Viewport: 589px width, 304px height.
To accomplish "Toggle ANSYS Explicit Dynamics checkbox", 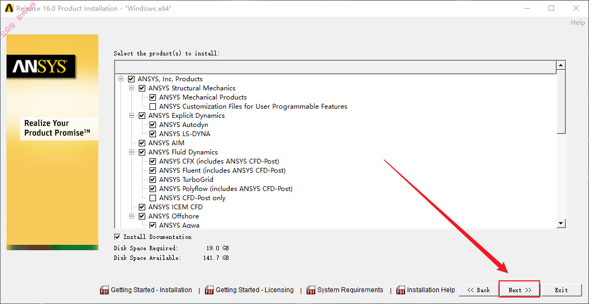I will click(141, 115).
